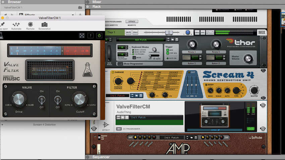Screen dimensions: 285x160
Task: Save Thor patch with floppy disk icon
Action: [x=177, y=39]
